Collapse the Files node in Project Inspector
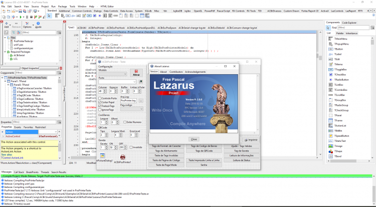Viewport: 376px width, 207px height. point(5,38)
